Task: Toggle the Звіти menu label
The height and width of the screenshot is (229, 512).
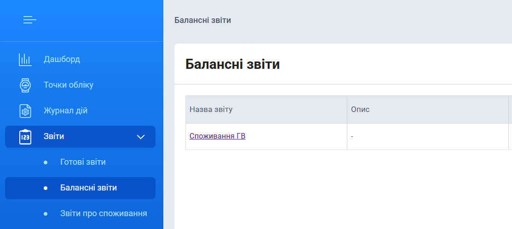Action: point(54,136)
